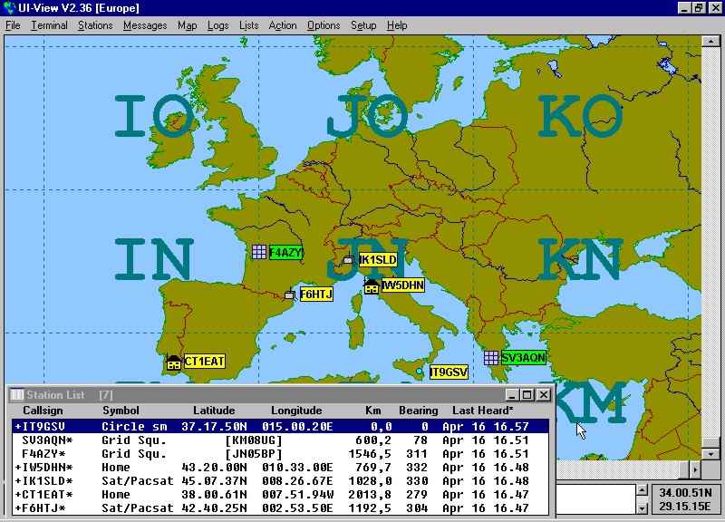
Task: Open the Setup menu
Action: coord(363,25)
